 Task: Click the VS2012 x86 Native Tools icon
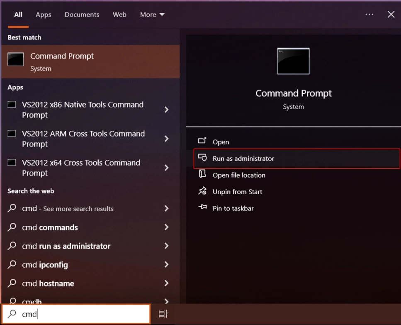pos(12,105)
